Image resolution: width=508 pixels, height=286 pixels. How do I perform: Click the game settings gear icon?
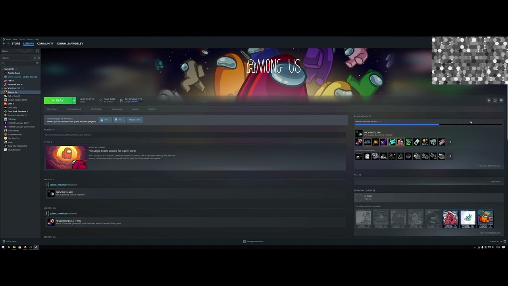(489, 100)
